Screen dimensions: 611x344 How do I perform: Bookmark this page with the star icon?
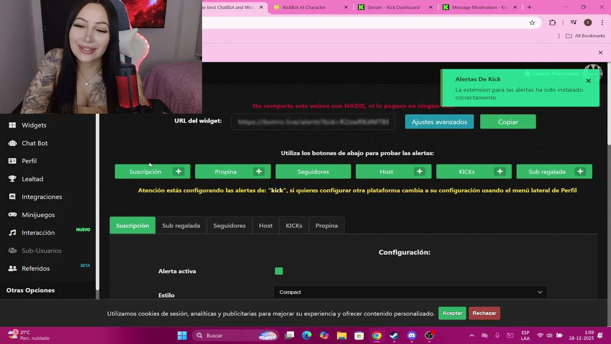(x=532, y=22)
